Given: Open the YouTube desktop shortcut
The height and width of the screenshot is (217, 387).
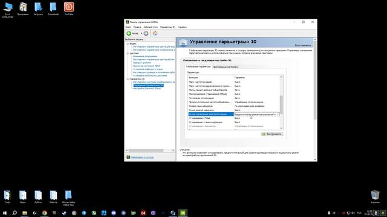Looking at the screenshot, I should 68,9.
